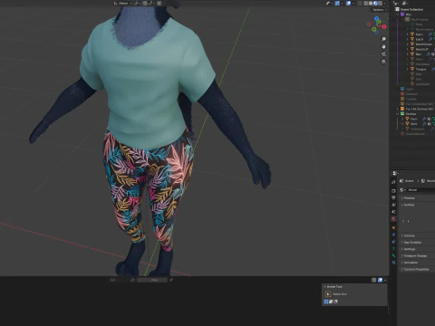Select Eye.R mesh in outliner
The image size is (435, 326).
click(x=419, y=39)
